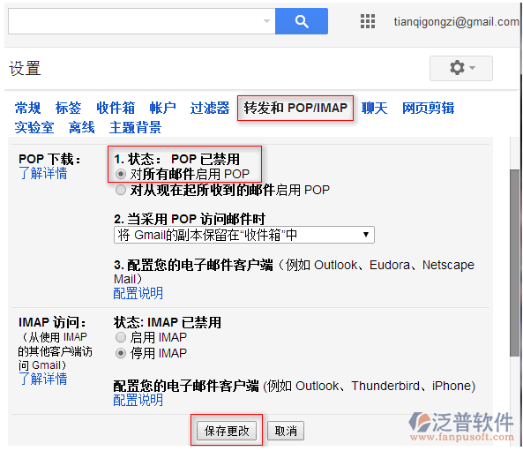Viewport: 523px width, 451px height.
Task: Choose the 启用 IMAP radio button
Action: pos(121,337)
